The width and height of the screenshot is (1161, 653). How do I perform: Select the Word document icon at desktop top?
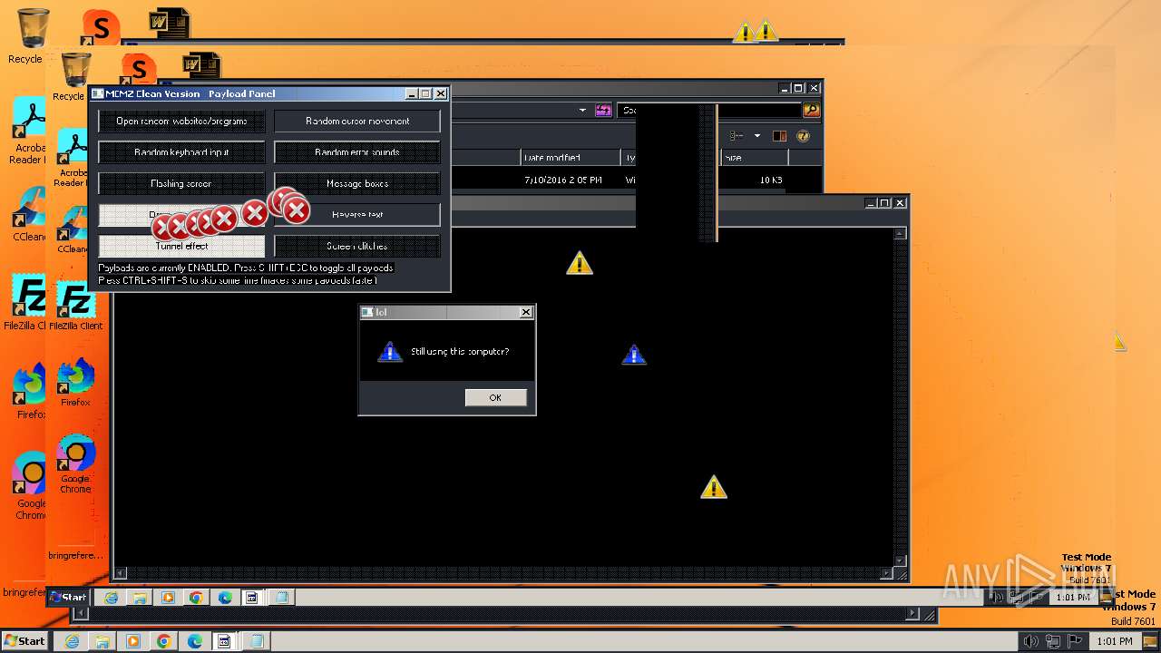pyautogui.click(x=170, y=24)
